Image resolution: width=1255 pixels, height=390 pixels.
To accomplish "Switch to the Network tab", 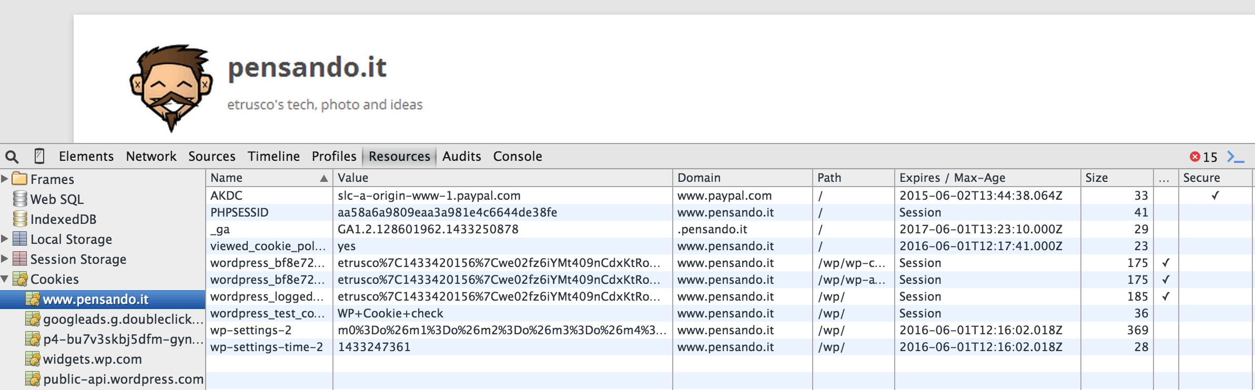I will pos(151,156).
